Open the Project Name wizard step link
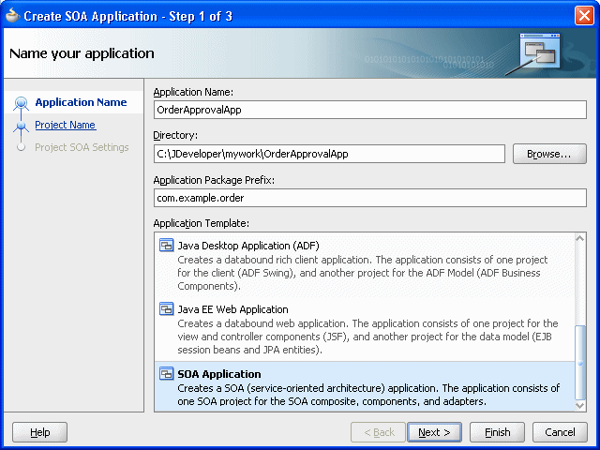This screenshot has width=600, height=450. click(x=65, y=125)
